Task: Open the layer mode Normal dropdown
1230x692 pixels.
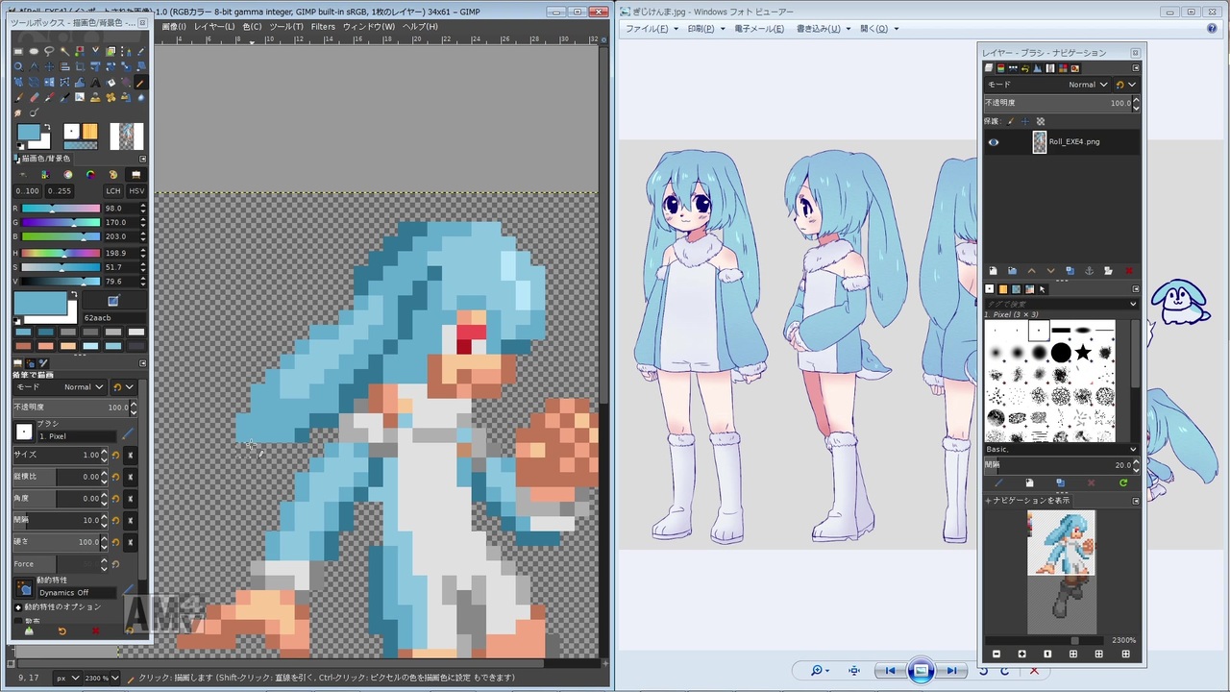Action: coord(1088,85)
